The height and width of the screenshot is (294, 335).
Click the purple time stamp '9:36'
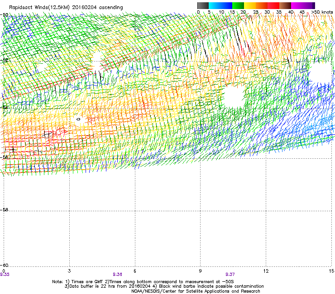point(118,275)
